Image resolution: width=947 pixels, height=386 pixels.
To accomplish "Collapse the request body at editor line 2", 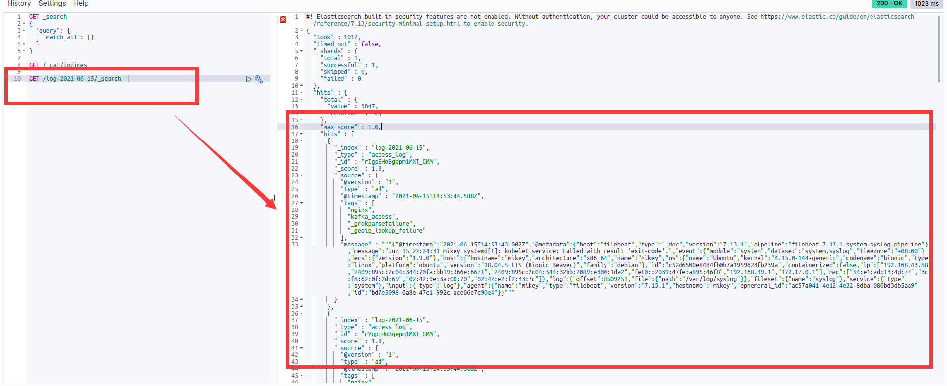I will point(24,24).
